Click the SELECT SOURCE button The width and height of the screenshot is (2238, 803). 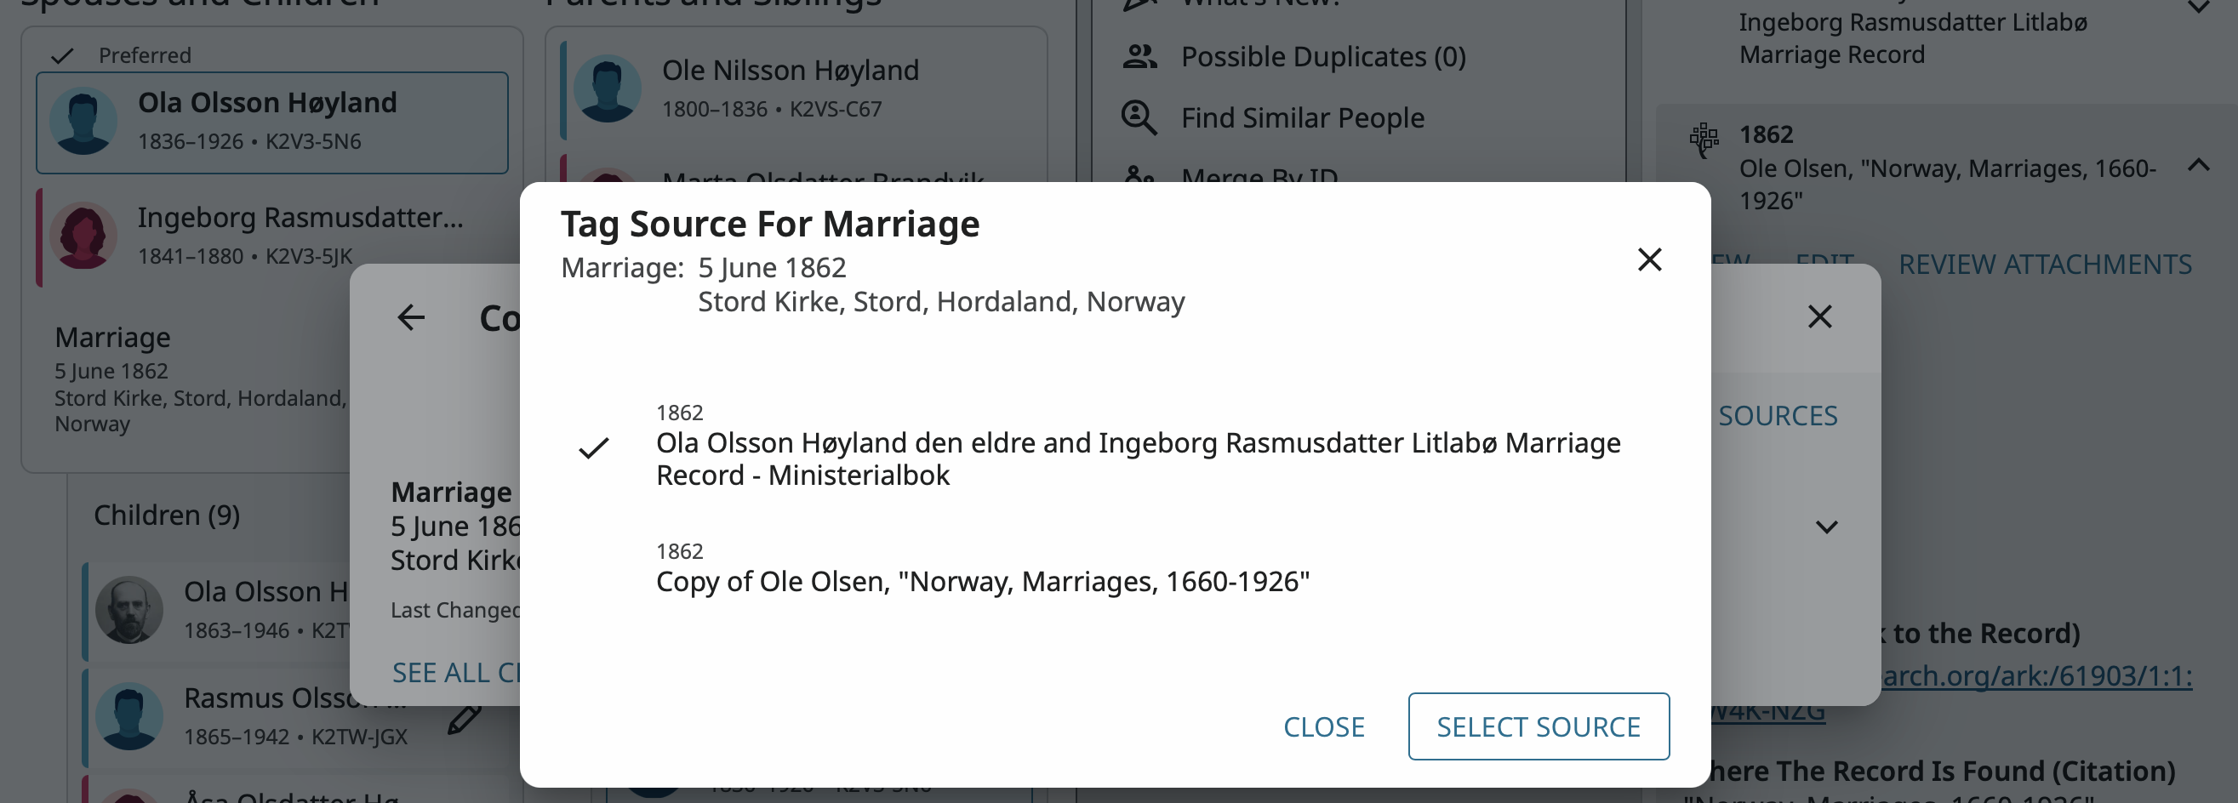1538,726
